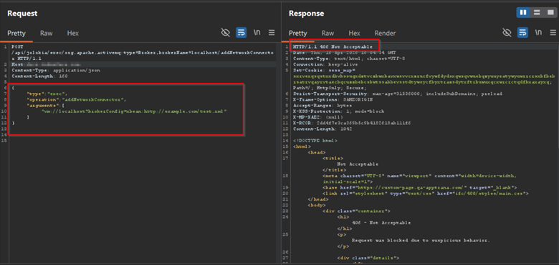Click the base href custom-page line

[419, 188]
